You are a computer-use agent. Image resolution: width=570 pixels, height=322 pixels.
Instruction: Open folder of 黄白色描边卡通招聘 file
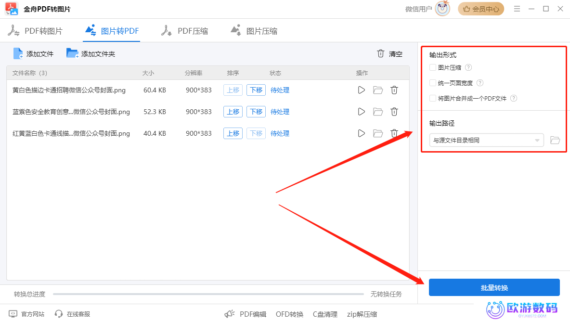pyautogui.click(x=378, y=90)
